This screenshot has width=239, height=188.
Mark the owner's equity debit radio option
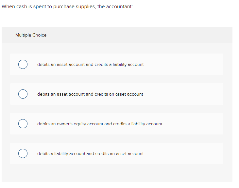[23, 124]
